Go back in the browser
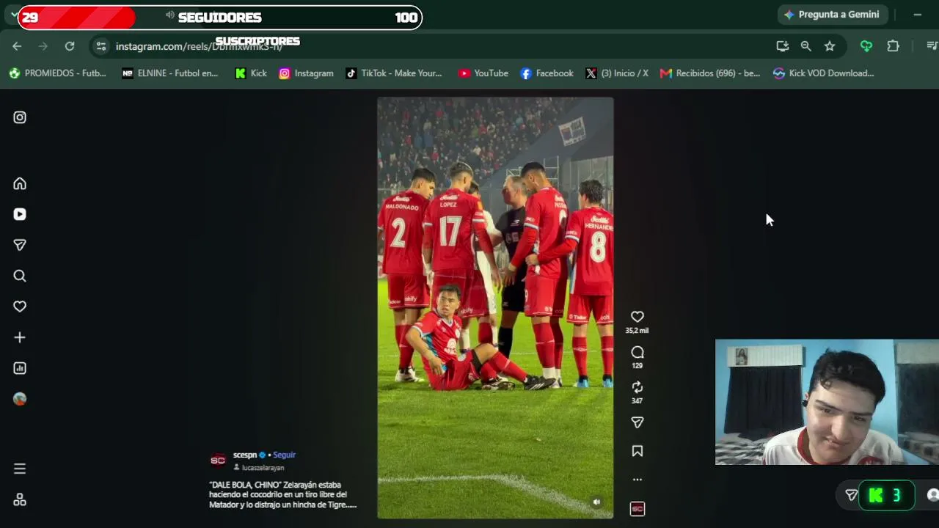Viewport: 939px width, 528px height. [x=17, y=46]
